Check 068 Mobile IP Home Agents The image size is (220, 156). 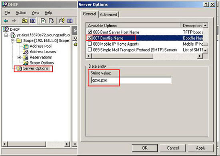(90, 44)
